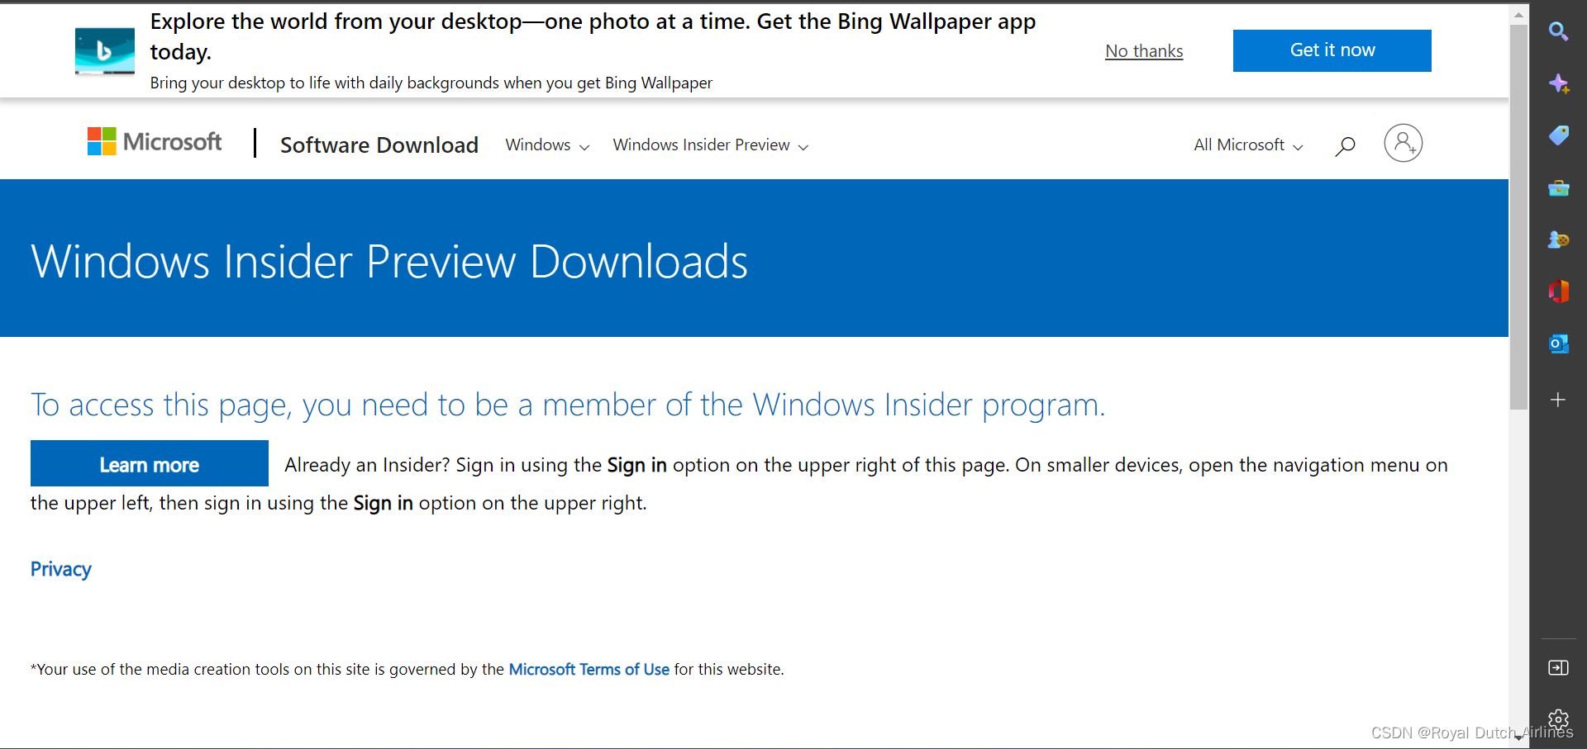Expand the Windows dropdown menu
Screen dimensions: 1587x749
547,145
